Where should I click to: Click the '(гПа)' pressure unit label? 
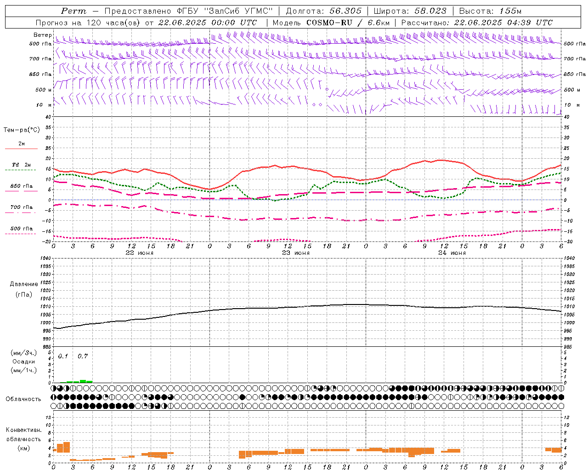(x=24, y=294)
